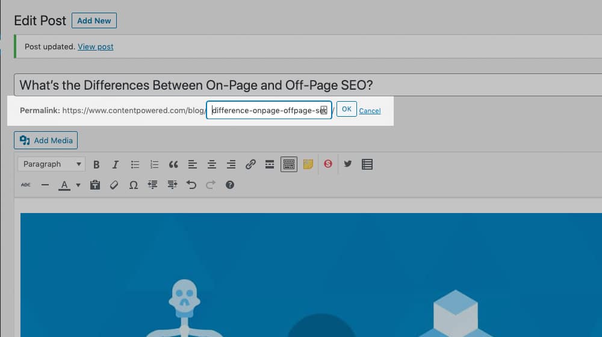Click the table of contents icon

[367, 164]
